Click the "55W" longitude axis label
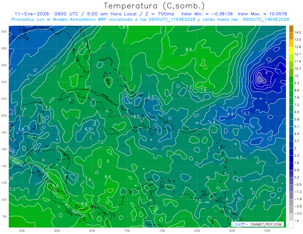 tap(267, 231)
